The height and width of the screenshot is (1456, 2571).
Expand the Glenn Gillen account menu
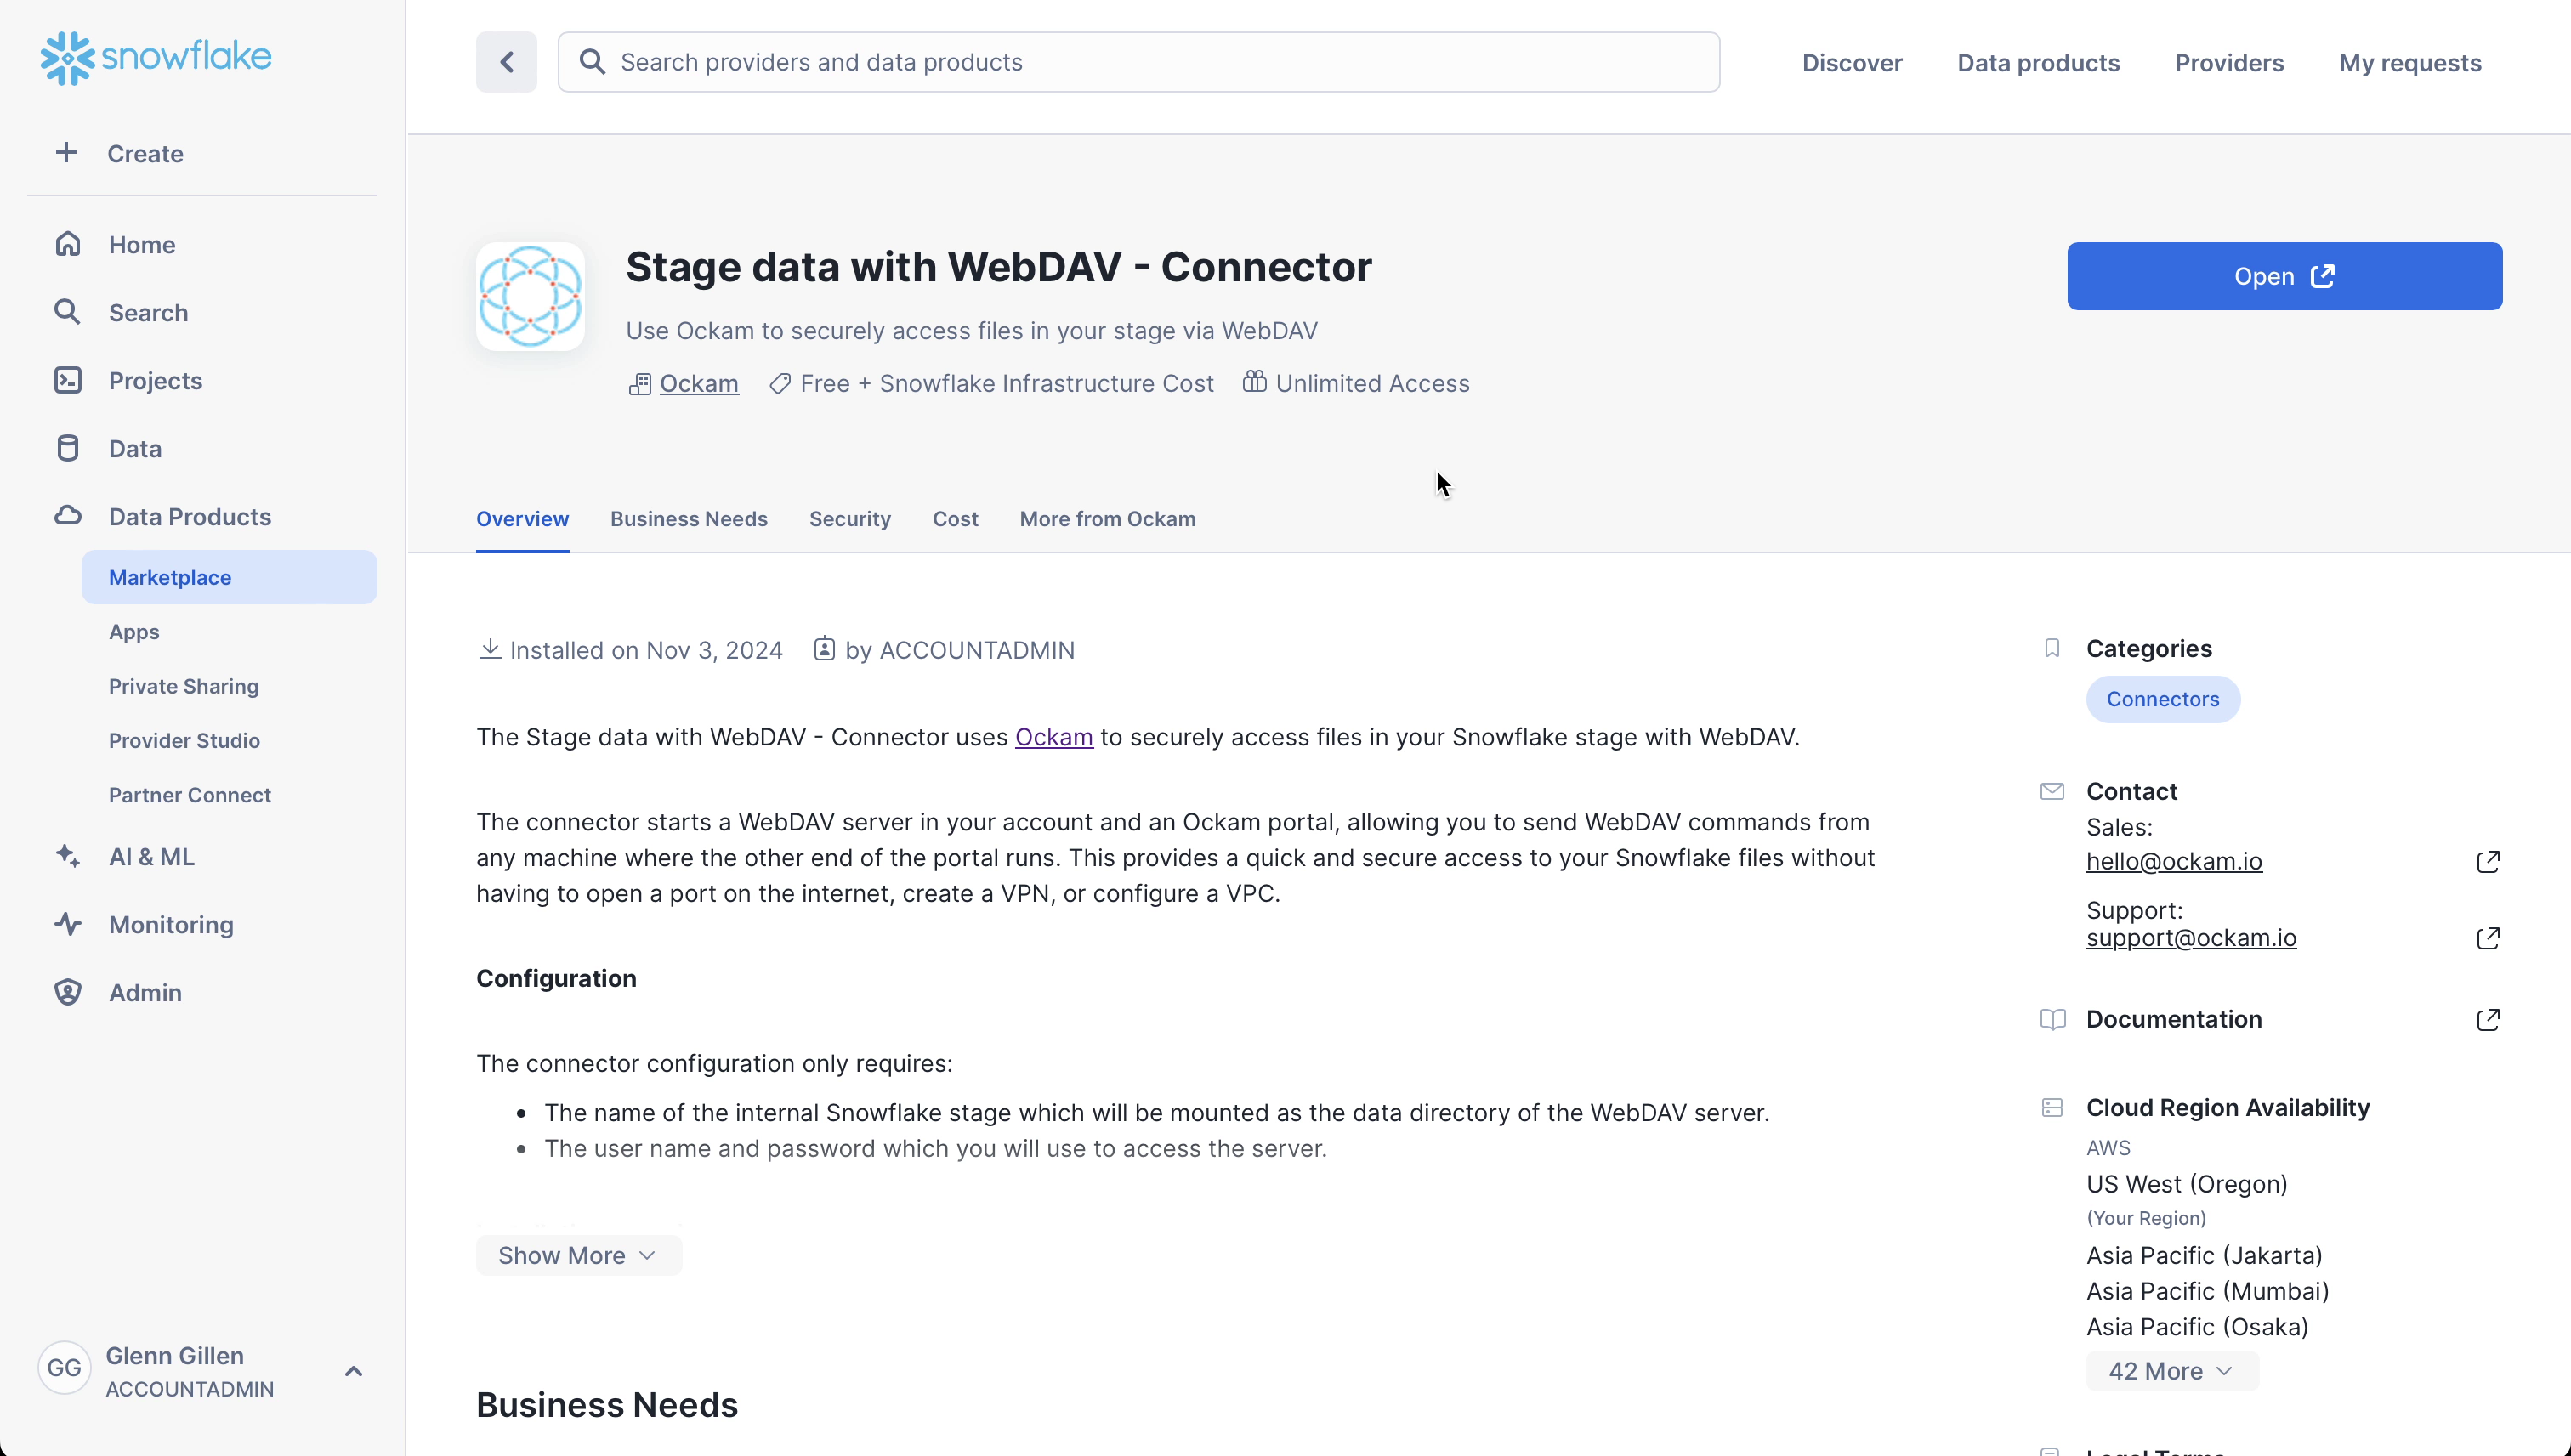tap(353, 1371)
